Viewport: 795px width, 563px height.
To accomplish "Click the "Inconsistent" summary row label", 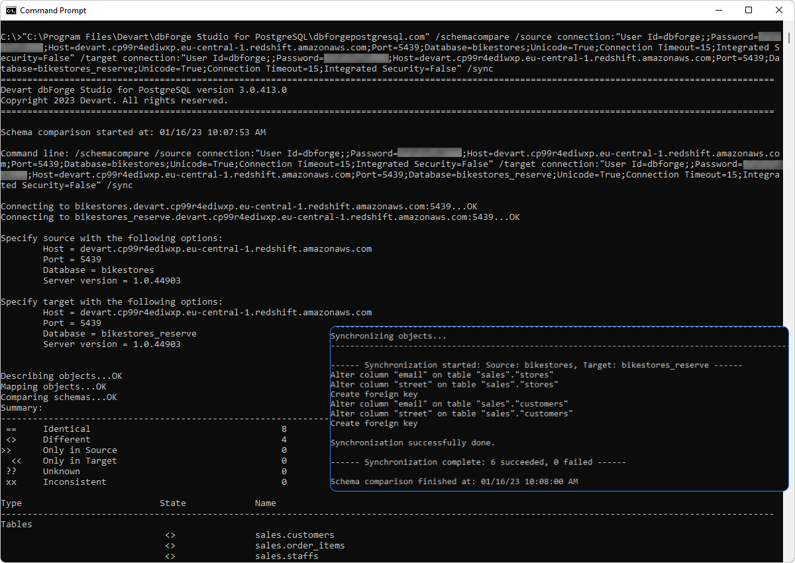I will (x=75, y=482).
